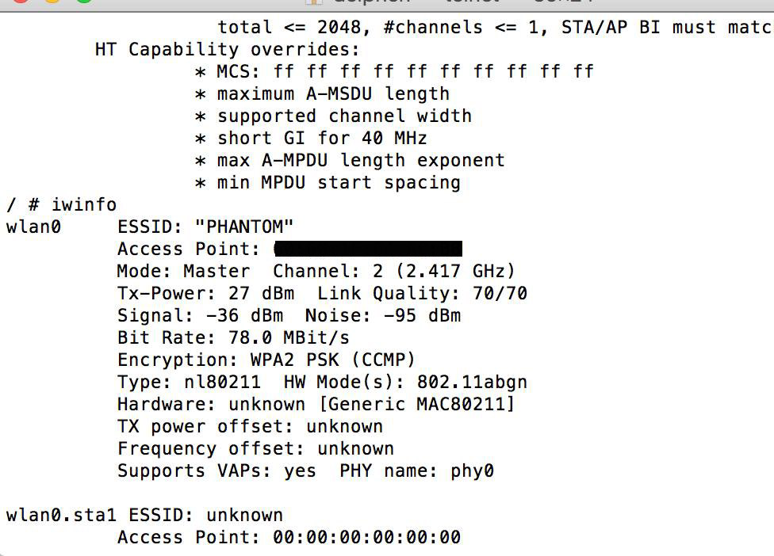Viewport: 774px width, 556px height.
Task: Click the folder proxy icon in title bar
Action: click(x=314, y=2)
